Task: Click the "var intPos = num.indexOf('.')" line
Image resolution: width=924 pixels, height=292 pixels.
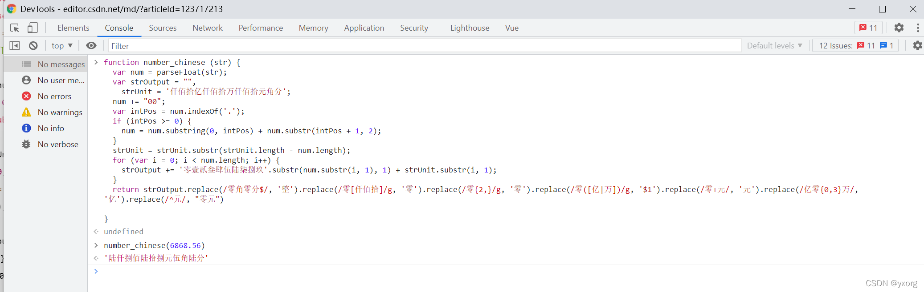Action: [x=179, y=111]
